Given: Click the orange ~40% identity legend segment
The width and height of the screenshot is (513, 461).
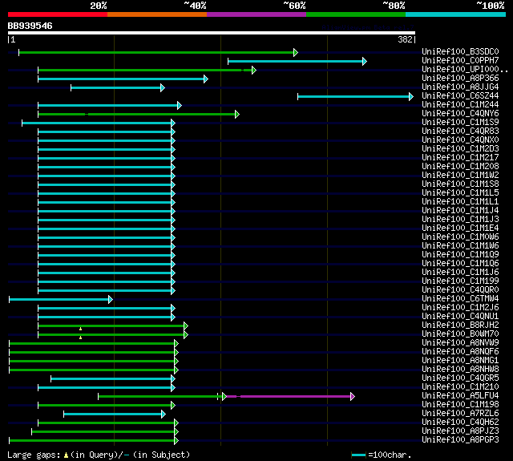Looking at the screenshot, I should point(157,14).
